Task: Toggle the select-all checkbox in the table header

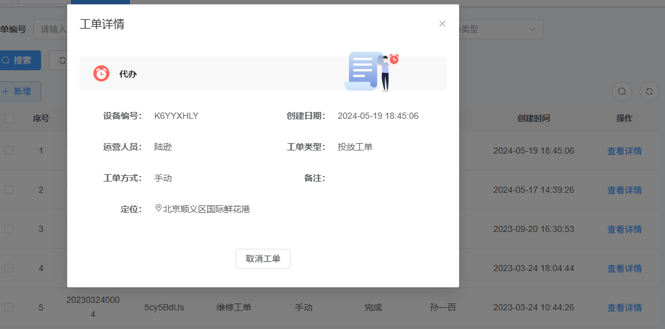Action: (x=9, y=118)
